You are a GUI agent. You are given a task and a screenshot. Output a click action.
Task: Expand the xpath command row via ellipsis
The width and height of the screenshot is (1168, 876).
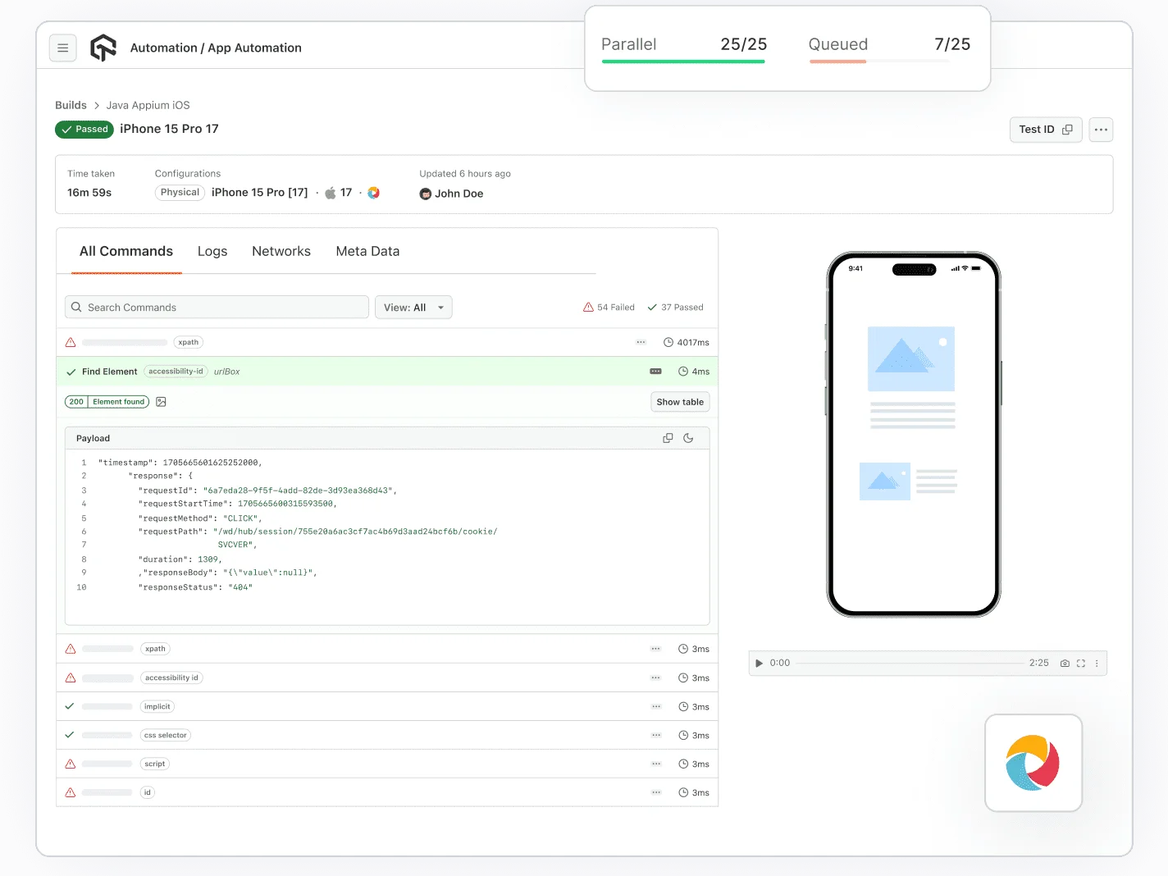[641, 342]
